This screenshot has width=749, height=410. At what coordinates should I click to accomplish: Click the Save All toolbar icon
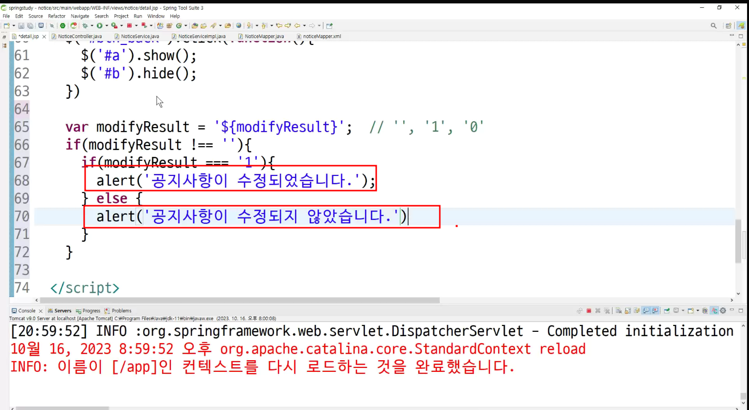click(30, 26)
